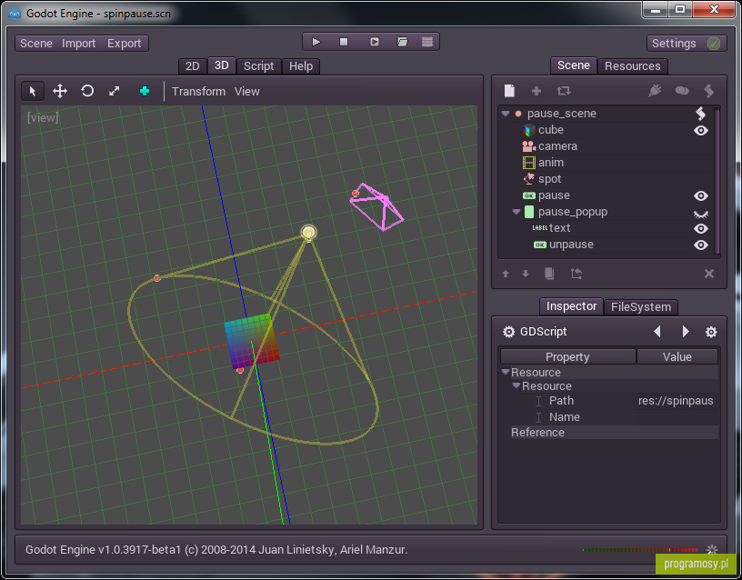Select the camera node in tree
The width and height of the screenshot is (742, 580).
point(557,146)
